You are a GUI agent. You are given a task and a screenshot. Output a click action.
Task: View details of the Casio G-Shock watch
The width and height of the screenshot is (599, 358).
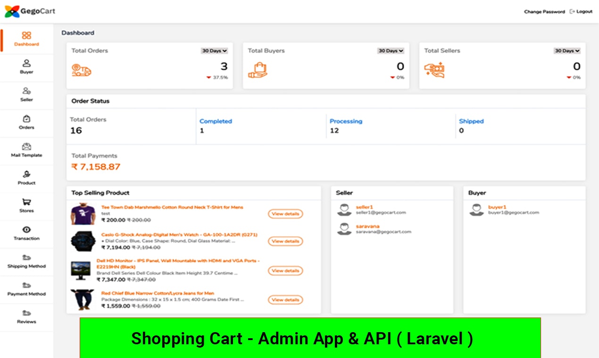click(x=285, y=241)
